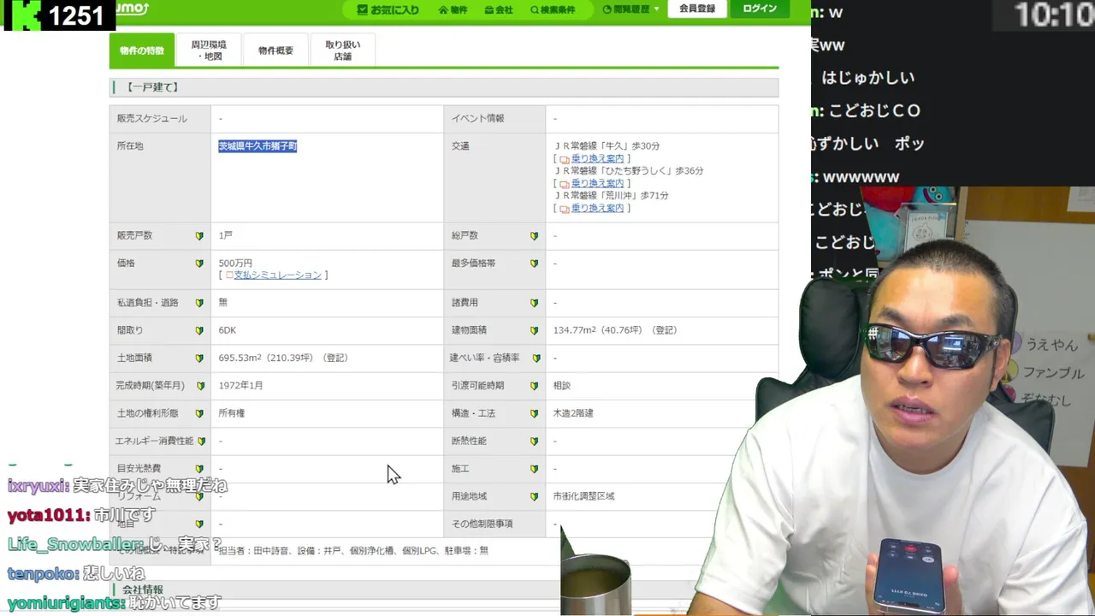Open 検索条件 search conditions

553,9
